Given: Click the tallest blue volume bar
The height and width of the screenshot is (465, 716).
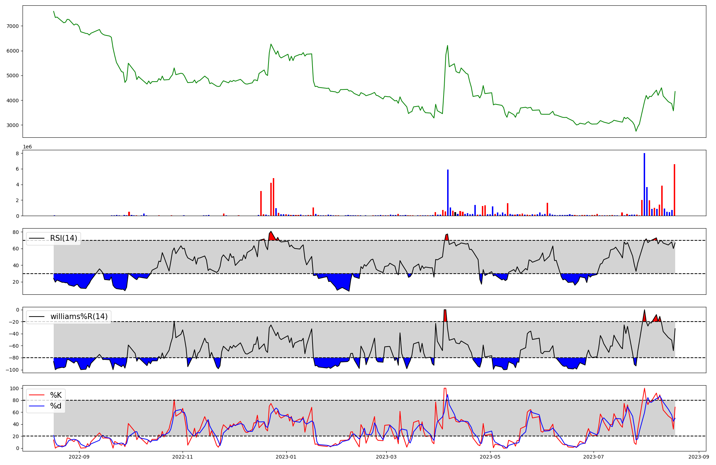Looking at the screenshot, I should (644, 184).
